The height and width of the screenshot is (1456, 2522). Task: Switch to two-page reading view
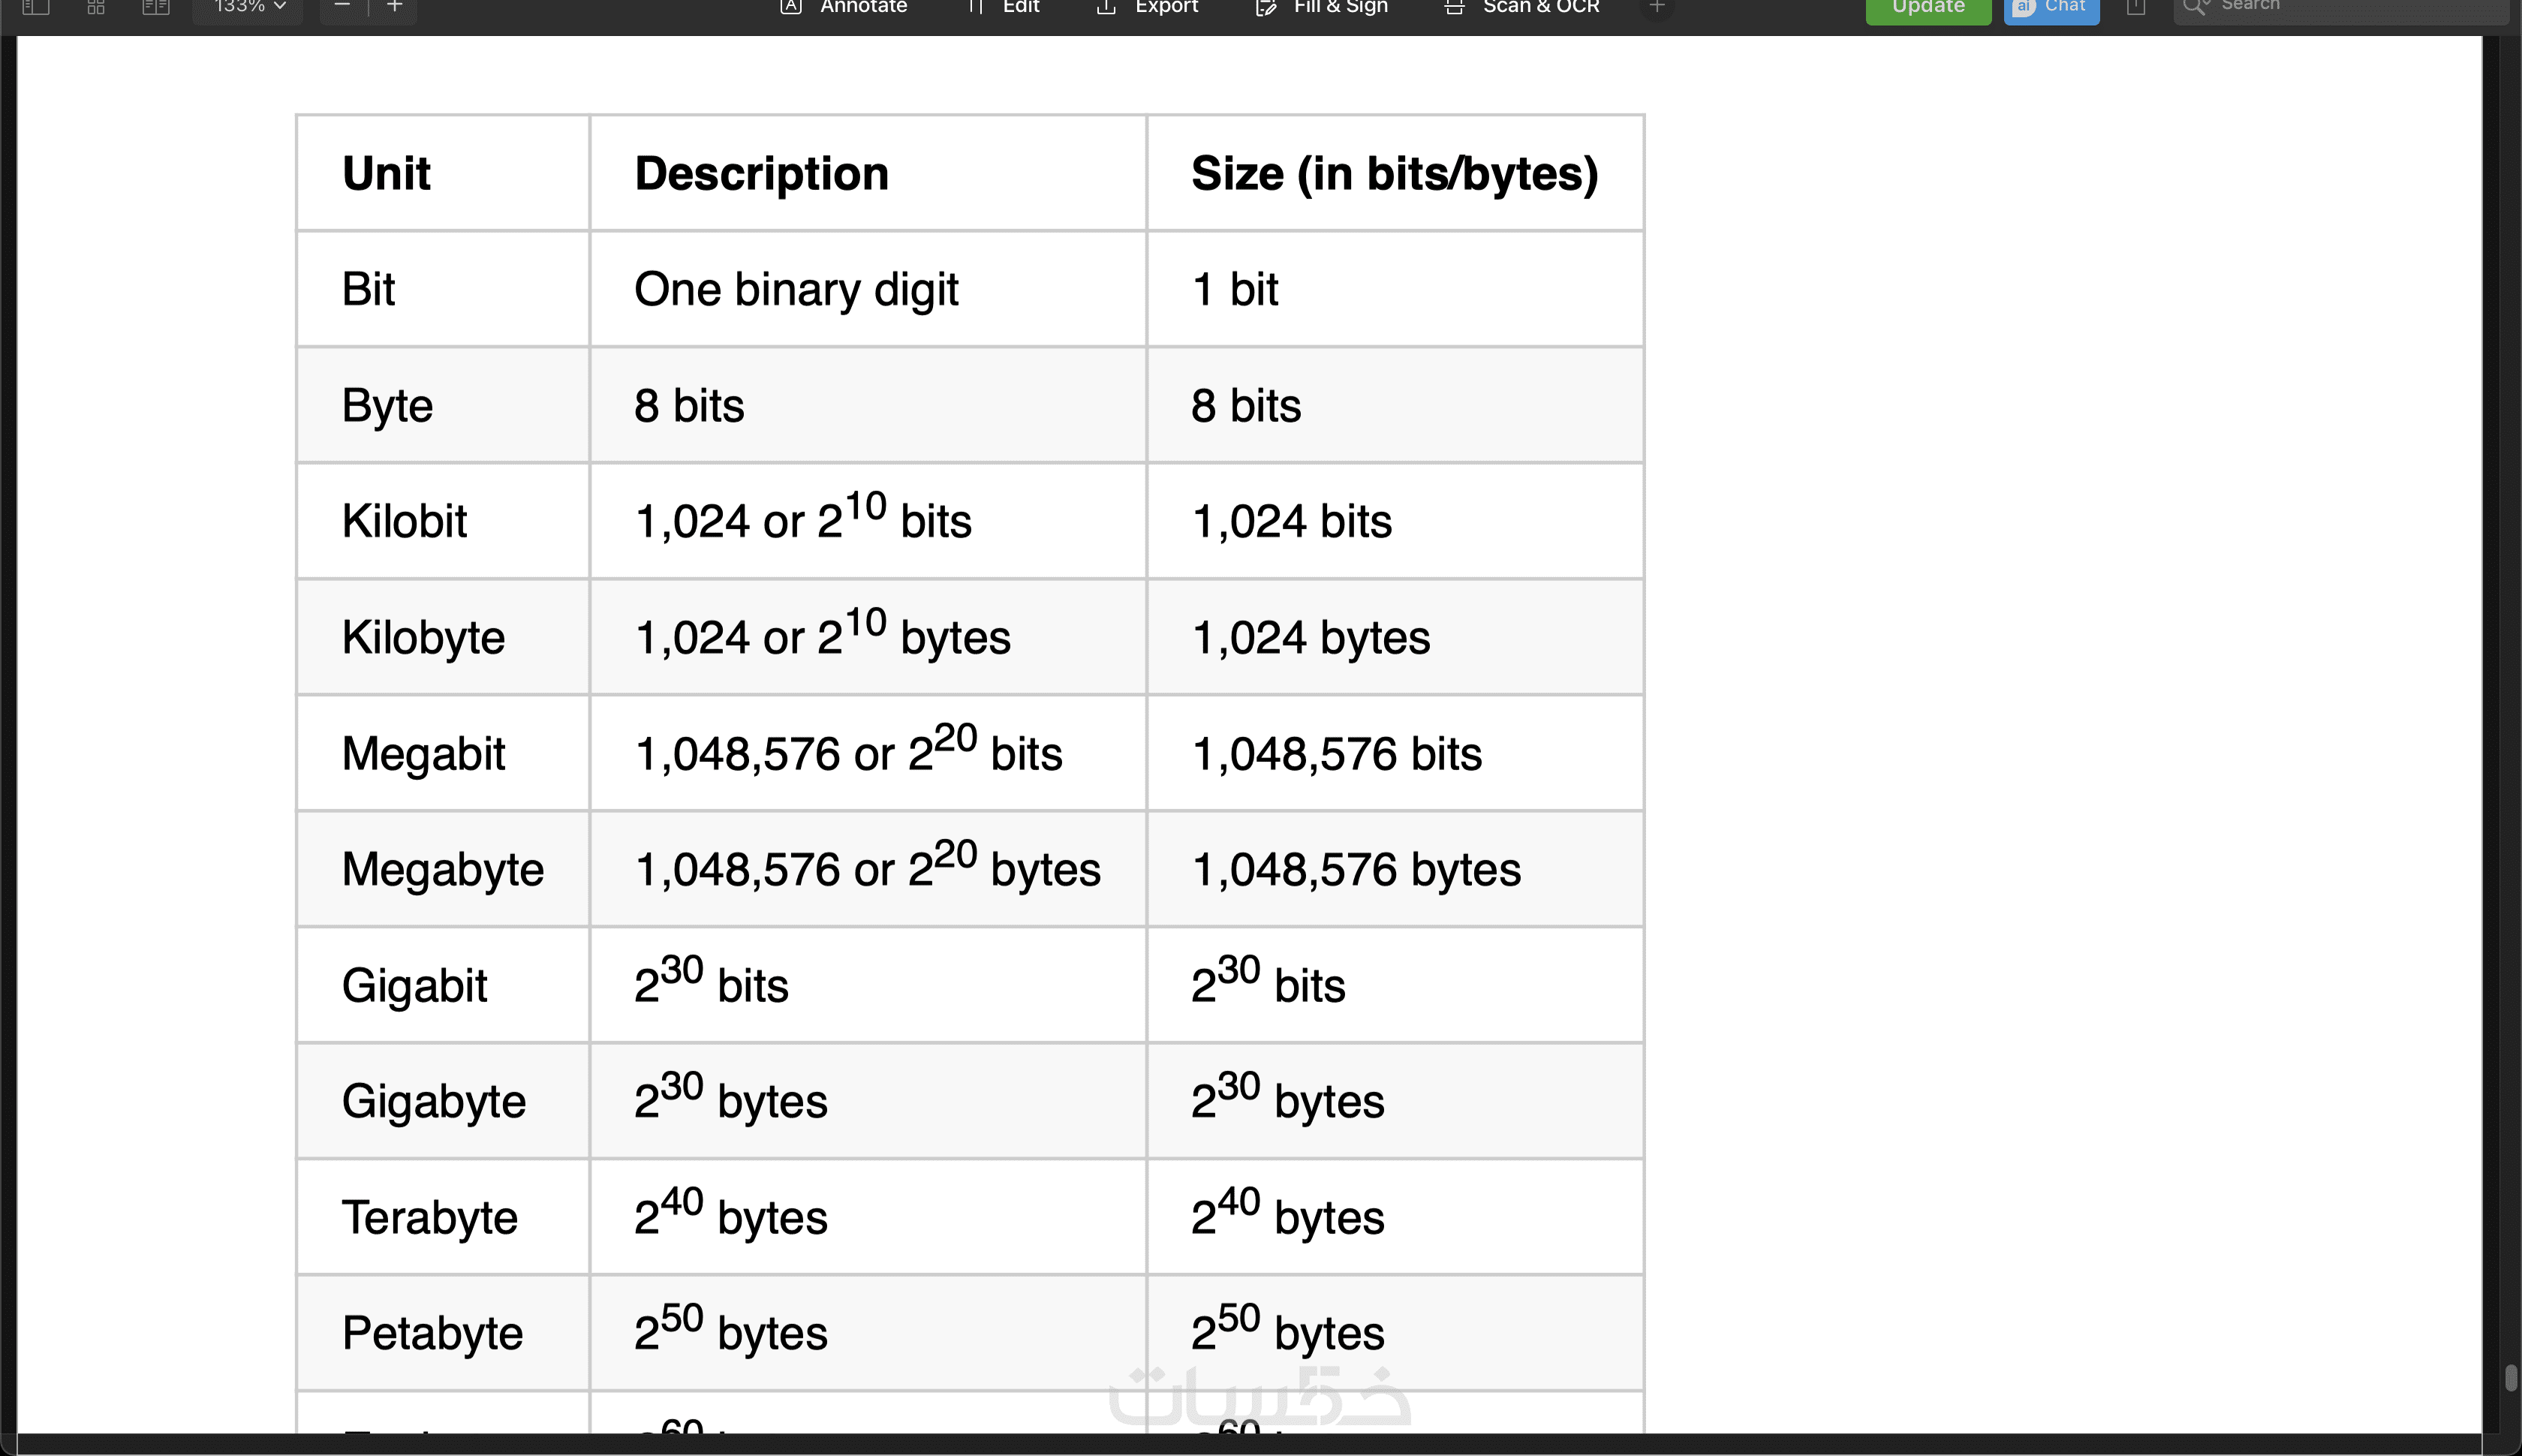point(156,7)
